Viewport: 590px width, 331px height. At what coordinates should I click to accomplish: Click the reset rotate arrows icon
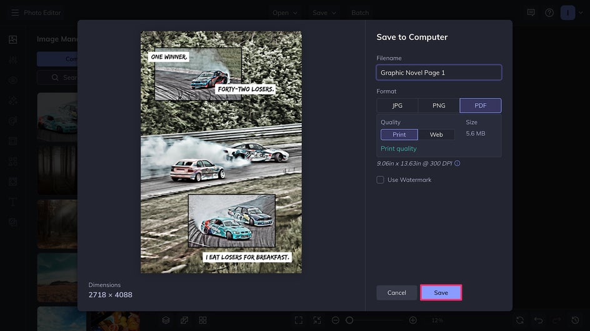(x=520, y=320)
